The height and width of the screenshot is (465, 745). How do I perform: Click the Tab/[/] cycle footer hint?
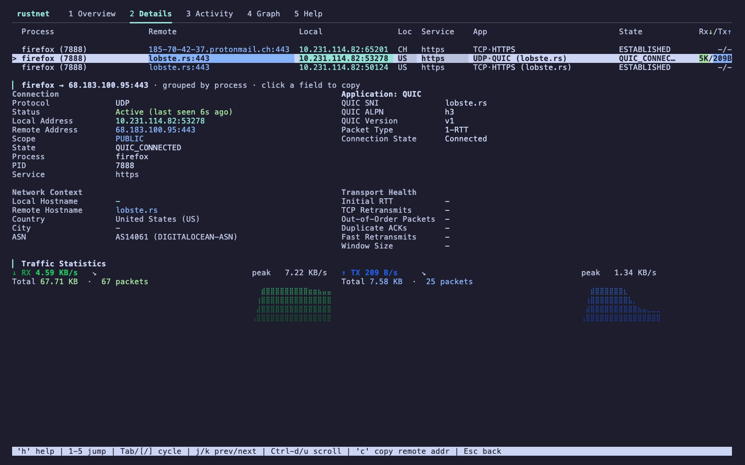151,452
